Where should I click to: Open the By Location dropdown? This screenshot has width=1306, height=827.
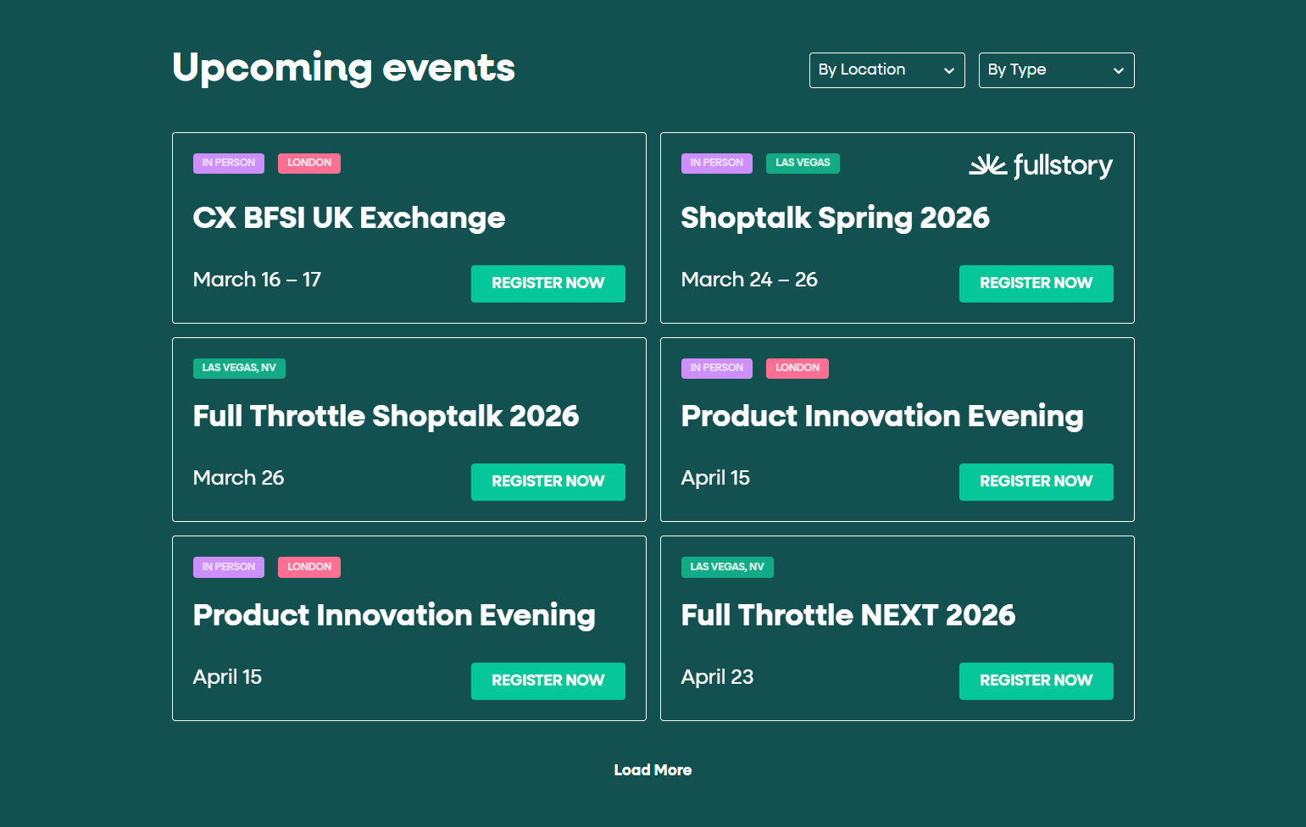886,70
